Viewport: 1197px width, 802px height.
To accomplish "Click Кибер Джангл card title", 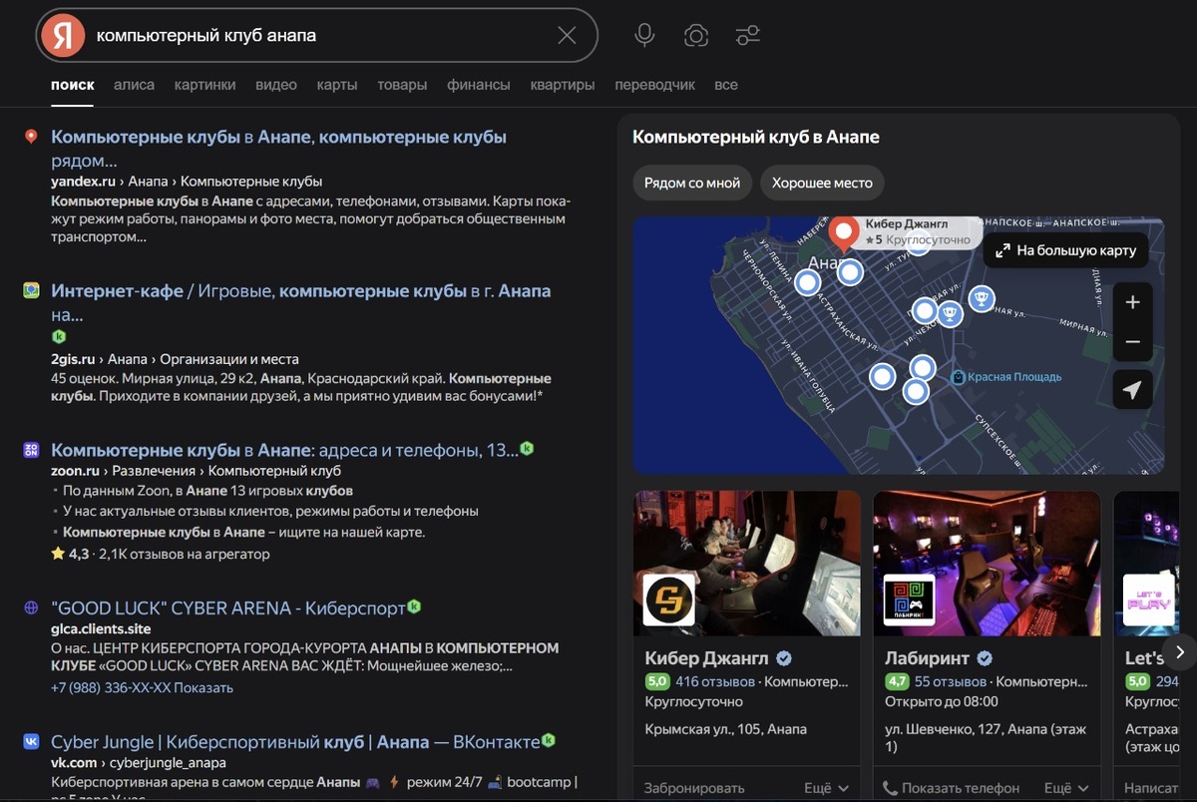I will 706,658.
